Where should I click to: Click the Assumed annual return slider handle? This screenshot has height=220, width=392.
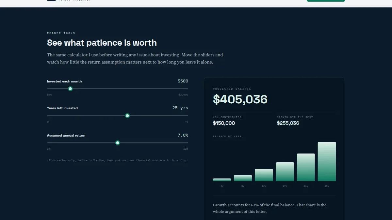pyautogui.click(x=118, y=143)
